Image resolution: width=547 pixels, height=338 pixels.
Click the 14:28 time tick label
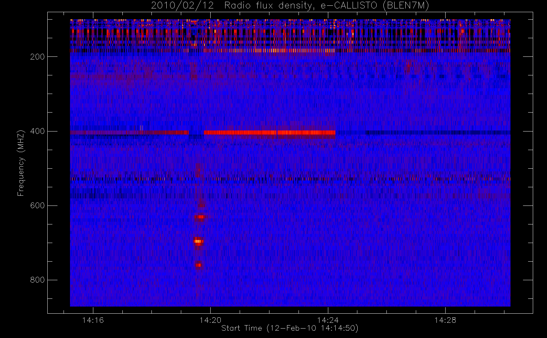pos(445,320)
